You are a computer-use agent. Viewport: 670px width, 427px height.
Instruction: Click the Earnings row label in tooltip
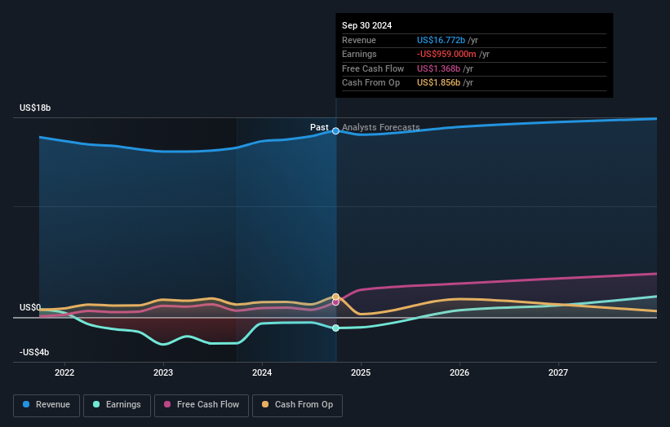click(359, 54)
